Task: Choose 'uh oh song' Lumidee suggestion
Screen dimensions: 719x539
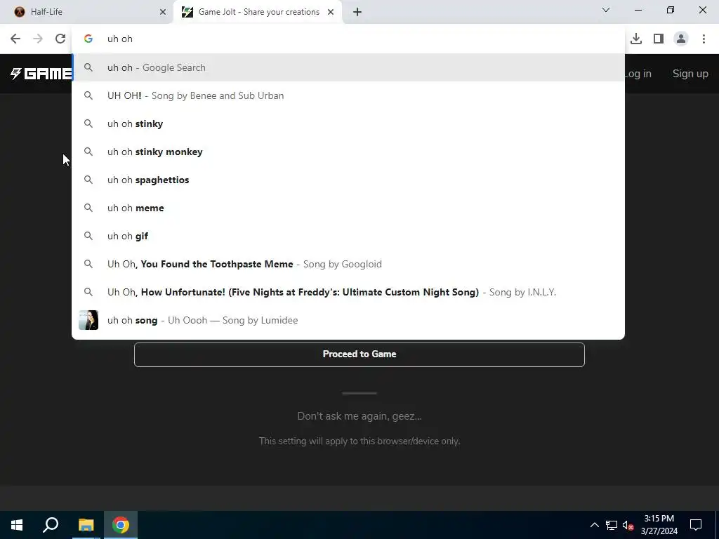Action: tap(348, 320)
